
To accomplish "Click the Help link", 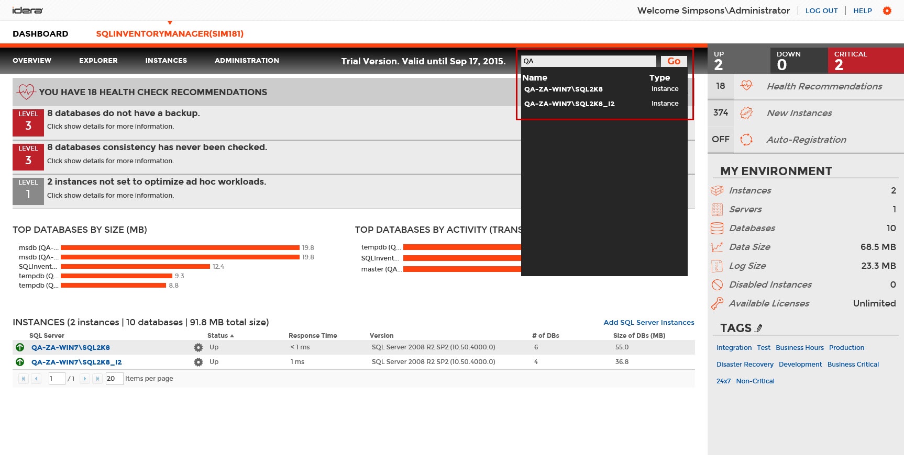I will (x=863, y=10).
